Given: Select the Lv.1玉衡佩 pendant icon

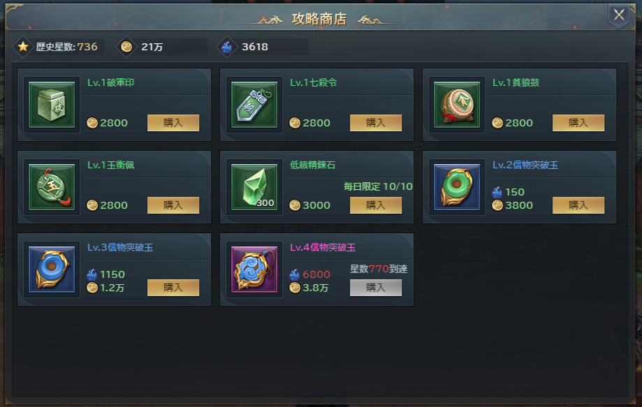Looking at the screenshot, I should pyautogui.click(x=52, y=187).
